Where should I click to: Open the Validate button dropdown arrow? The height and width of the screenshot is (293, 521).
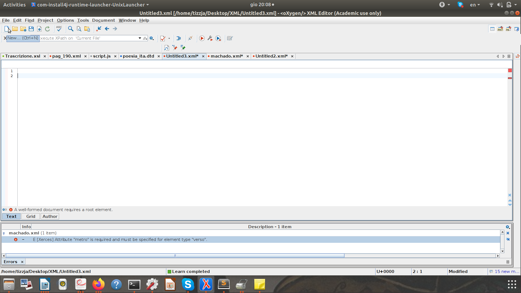[x=169, y=38]
